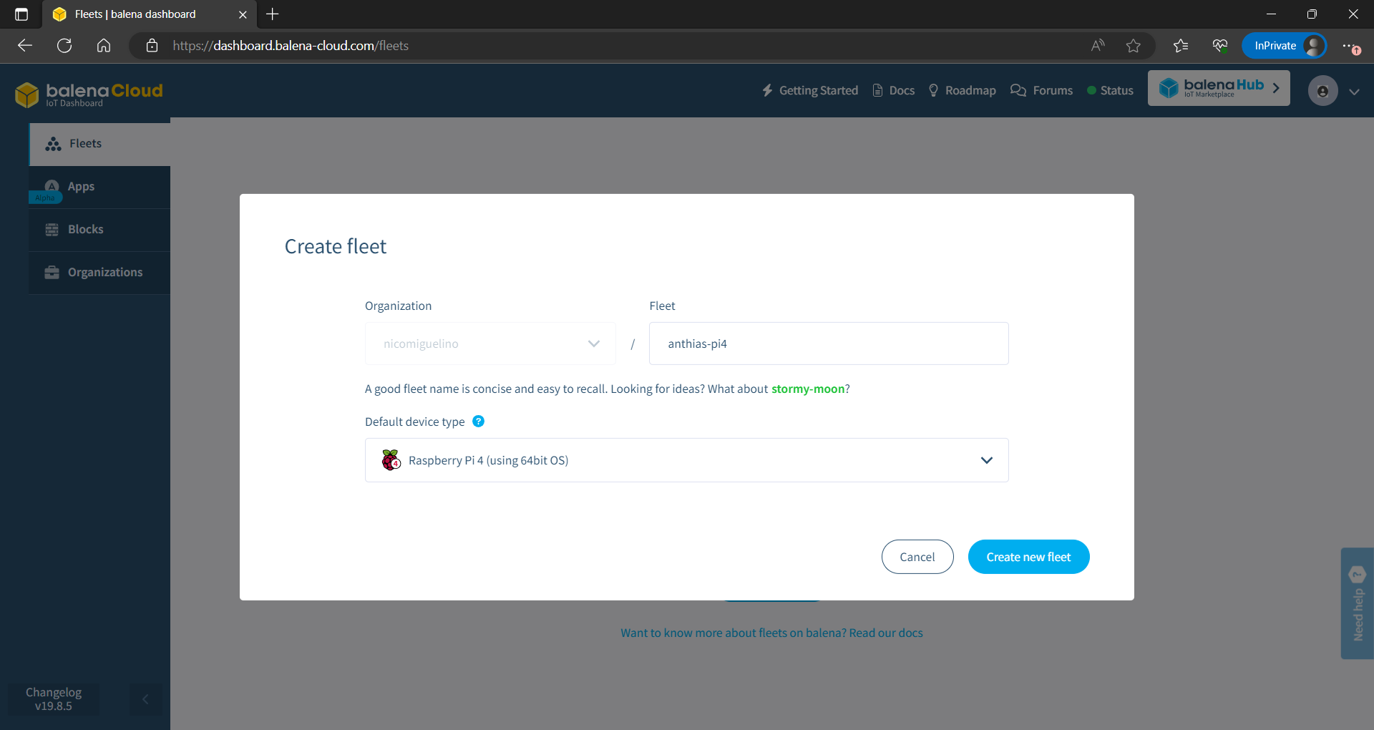Close the Fleets browser tab
This screenshot has width=1374, height=730.
pyautogui.click(x=243, y=14)
